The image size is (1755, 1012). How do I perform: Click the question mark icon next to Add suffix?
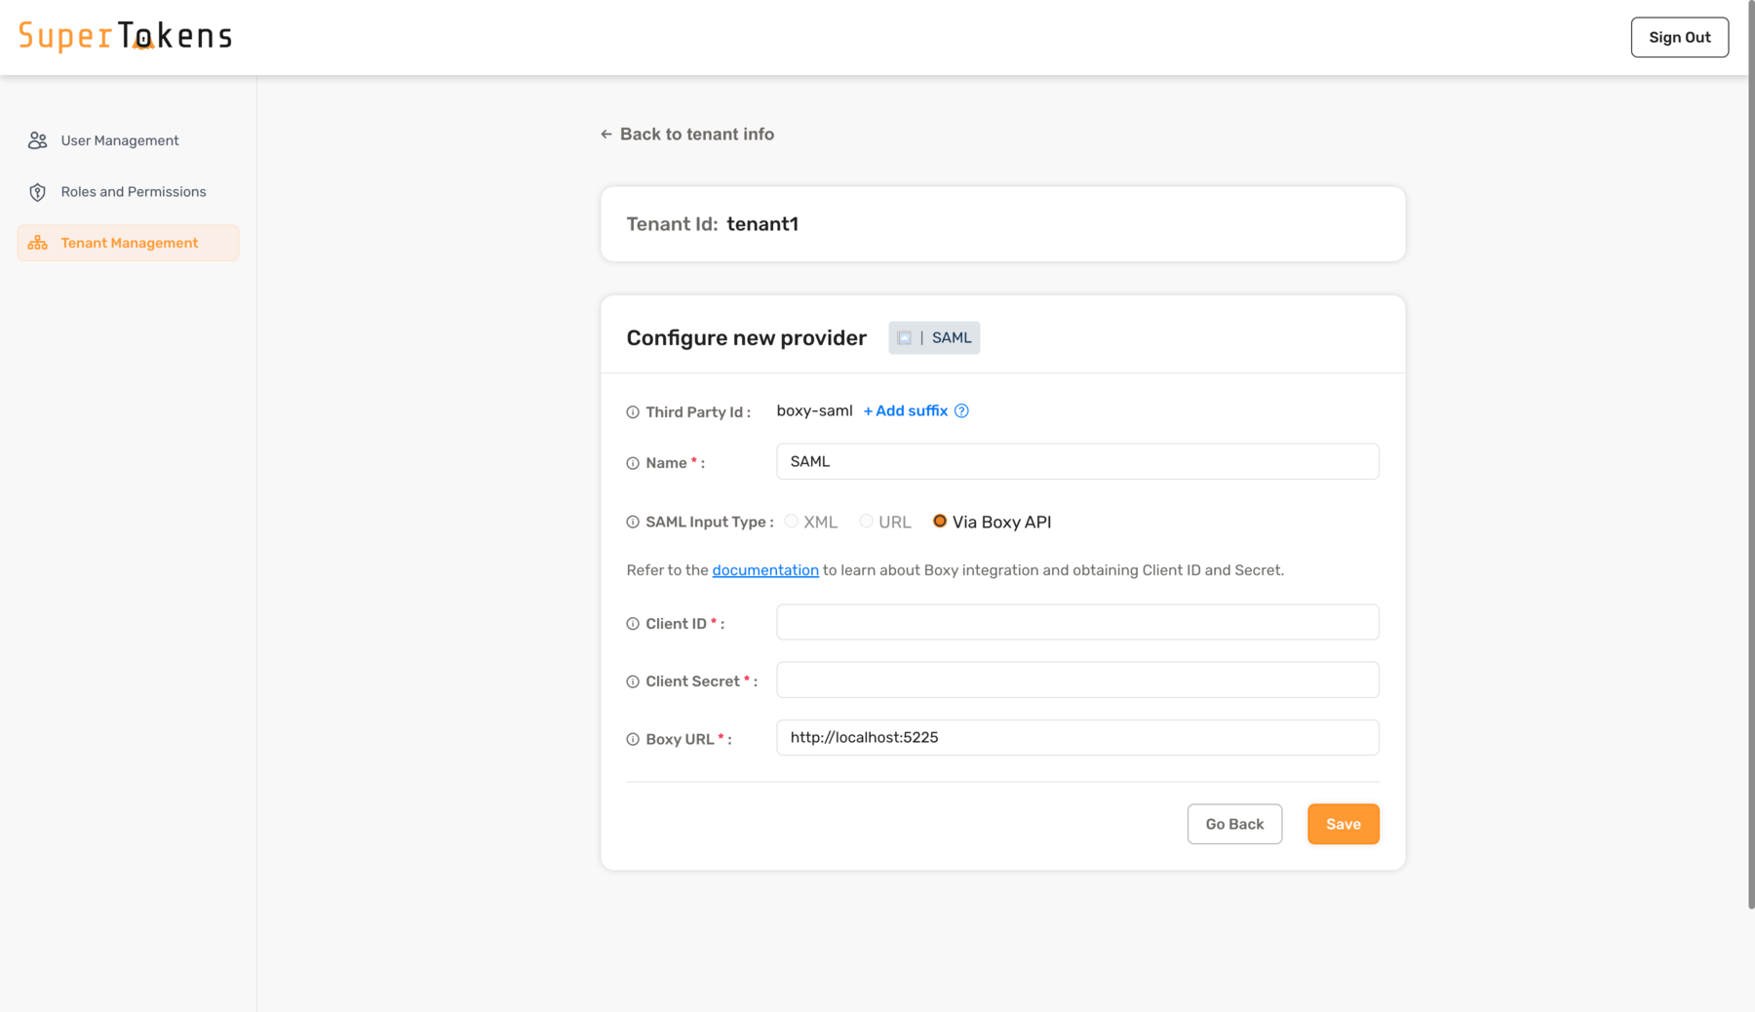[961, 410]
